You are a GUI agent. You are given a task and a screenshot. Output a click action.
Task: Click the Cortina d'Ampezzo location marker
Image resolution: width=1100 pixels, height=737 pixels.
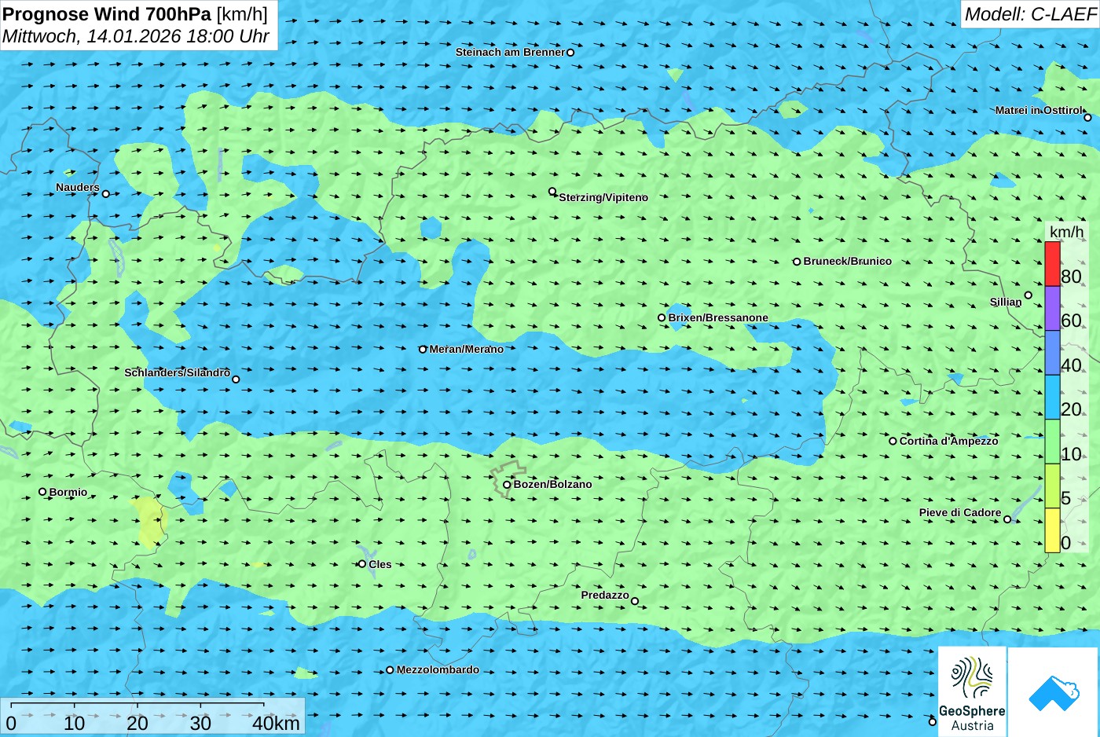pos(893,441)
